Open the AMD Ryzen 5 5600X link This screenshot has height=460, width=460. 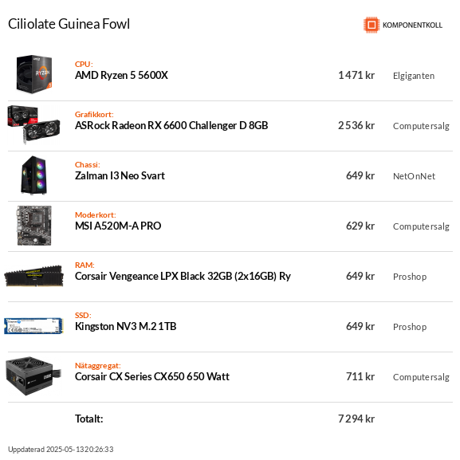pyautogui.click(x=121, y=76)
